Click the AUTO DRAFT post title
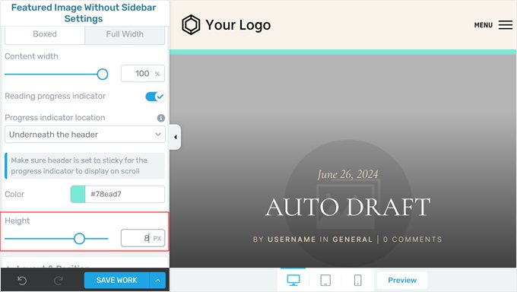517x292 pixels. tap(348, 207)
